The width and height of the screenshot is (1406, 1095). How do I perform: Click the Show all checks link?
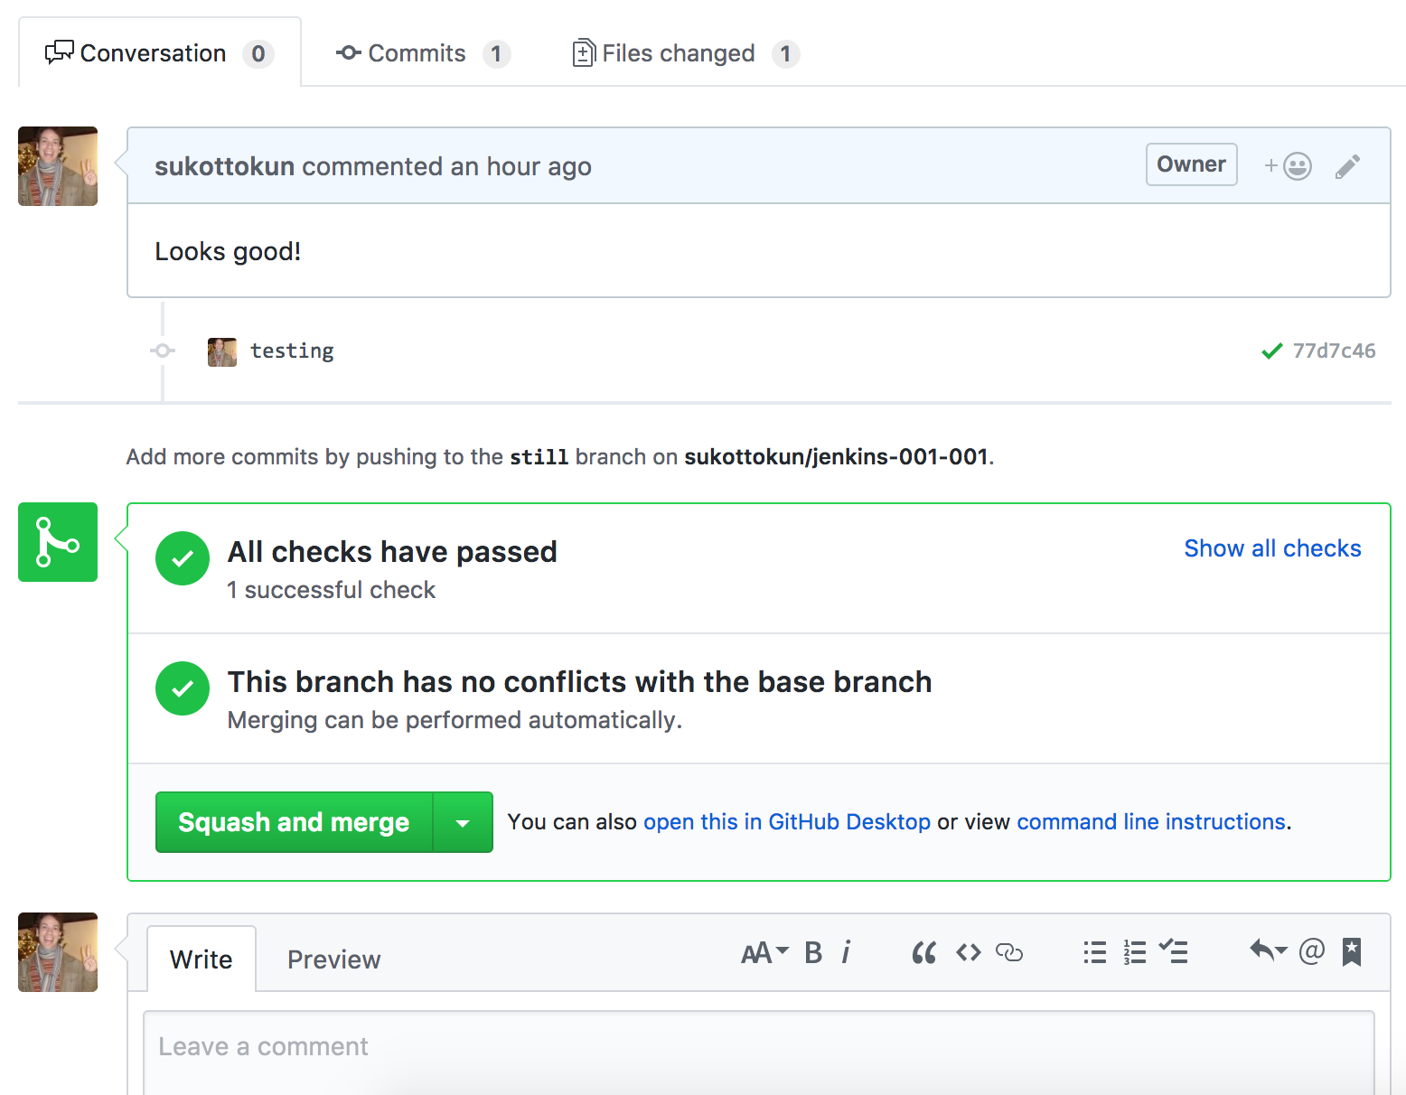[x=1271, y=548]
